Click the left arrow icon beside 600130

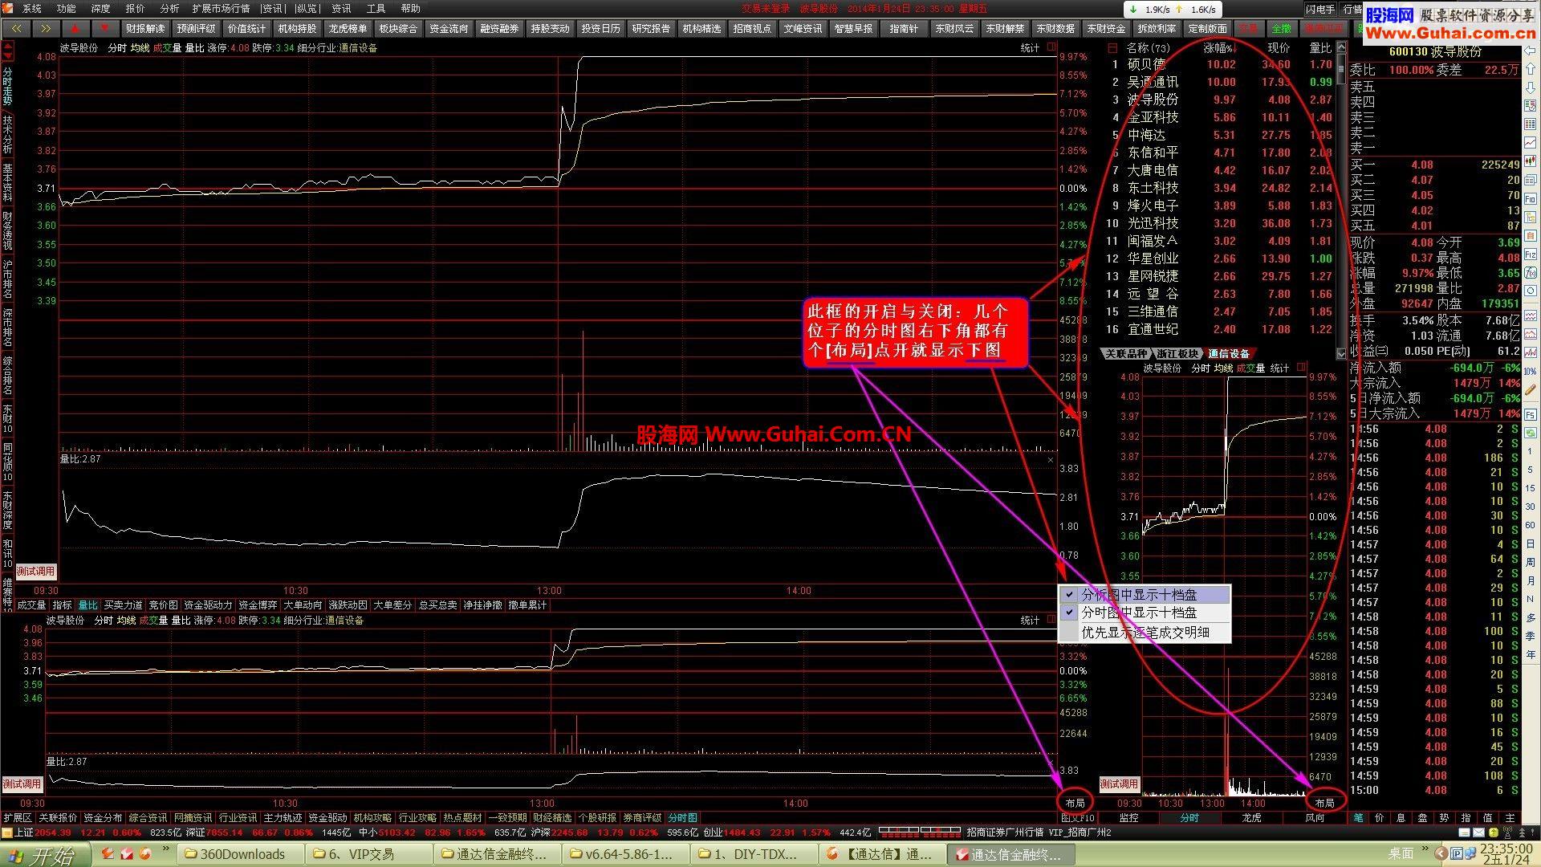click(x=1530, y=51)
